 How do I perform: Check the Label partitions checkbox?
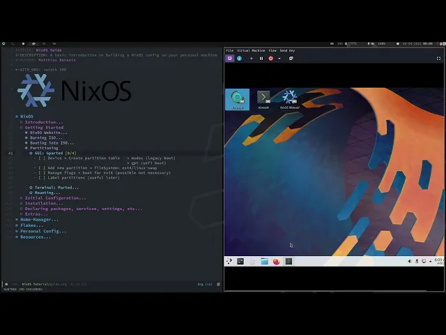42,178
